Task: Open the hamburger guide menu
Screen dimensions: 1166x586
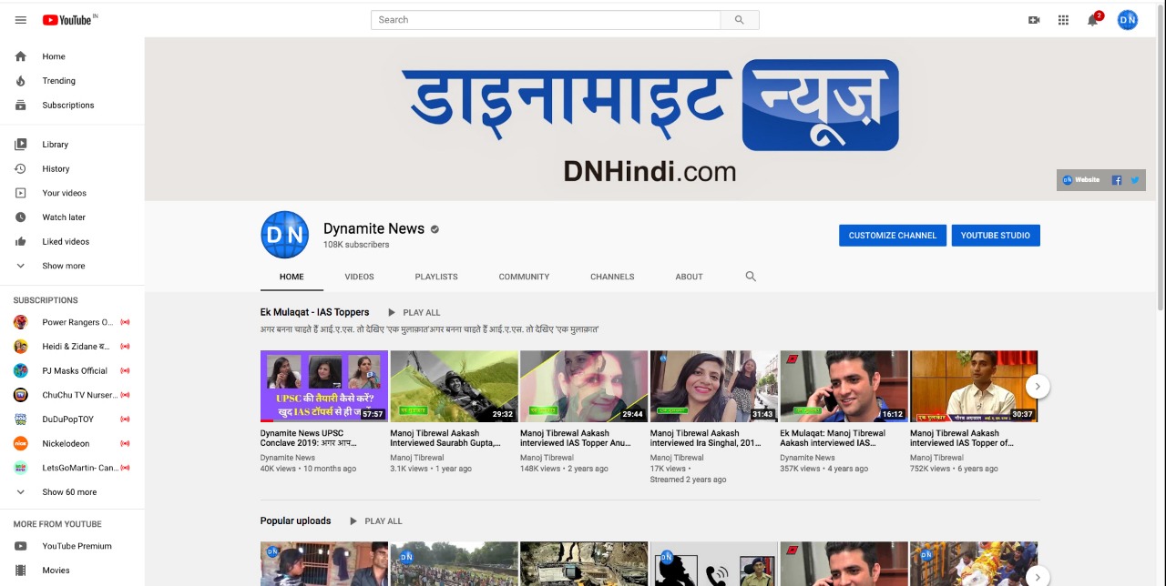Action: pyautogui.click(x=21, y=20)
